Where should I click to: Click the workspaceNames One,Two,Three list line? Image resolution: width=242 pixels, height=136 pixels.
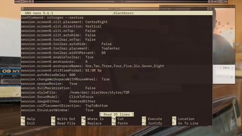[92, 66]
